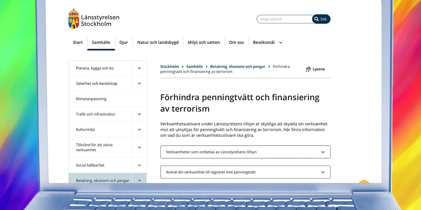
Task: Open Trafik och infrastruktur sidebar link
Action: [x=95, y=114]
